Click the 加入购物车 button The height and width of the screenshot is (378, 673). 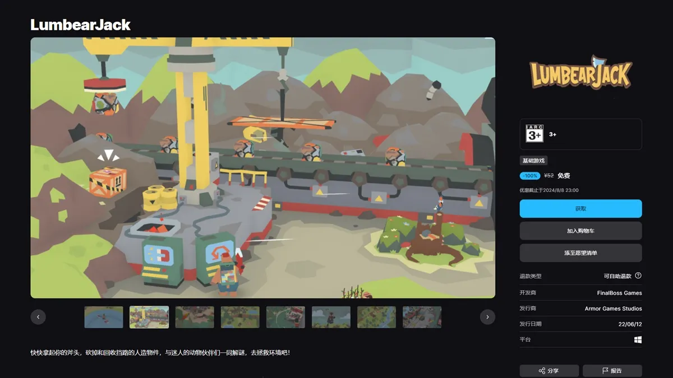click(x=580, y=231)
